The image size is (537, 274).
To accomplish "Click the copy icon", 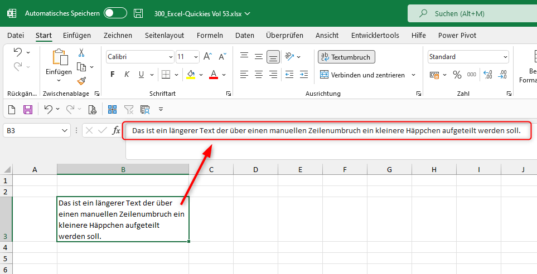I will click(81, 67).
